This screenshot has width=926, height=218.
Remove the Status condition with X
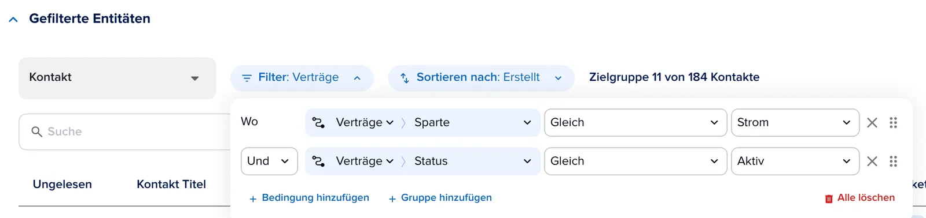pyautogui.click(x=872, y=161)
